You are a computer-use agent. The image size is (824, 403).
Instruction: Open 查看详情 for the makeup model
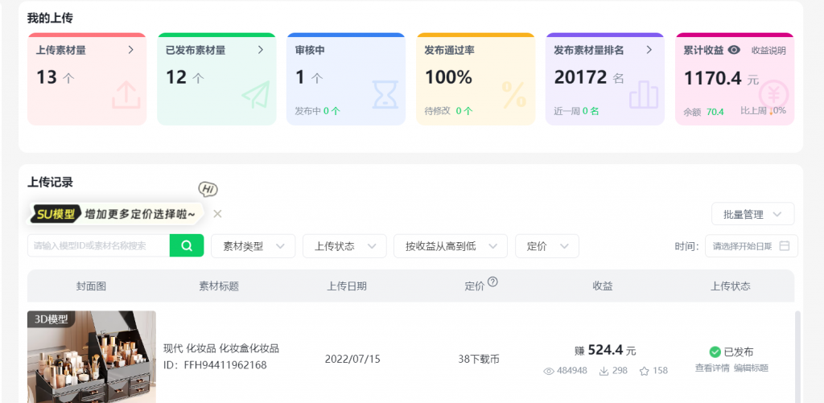712,368
